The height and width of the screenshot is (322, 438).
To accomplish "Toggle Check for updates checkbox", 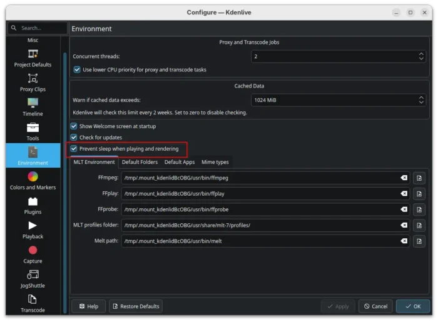I will [x=74, y=138].
